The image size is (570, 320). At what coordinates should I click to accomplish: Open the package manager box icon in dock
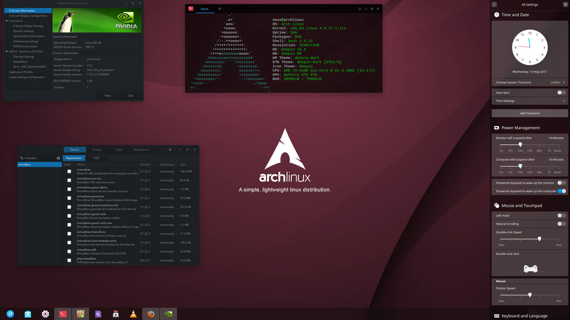80,314
